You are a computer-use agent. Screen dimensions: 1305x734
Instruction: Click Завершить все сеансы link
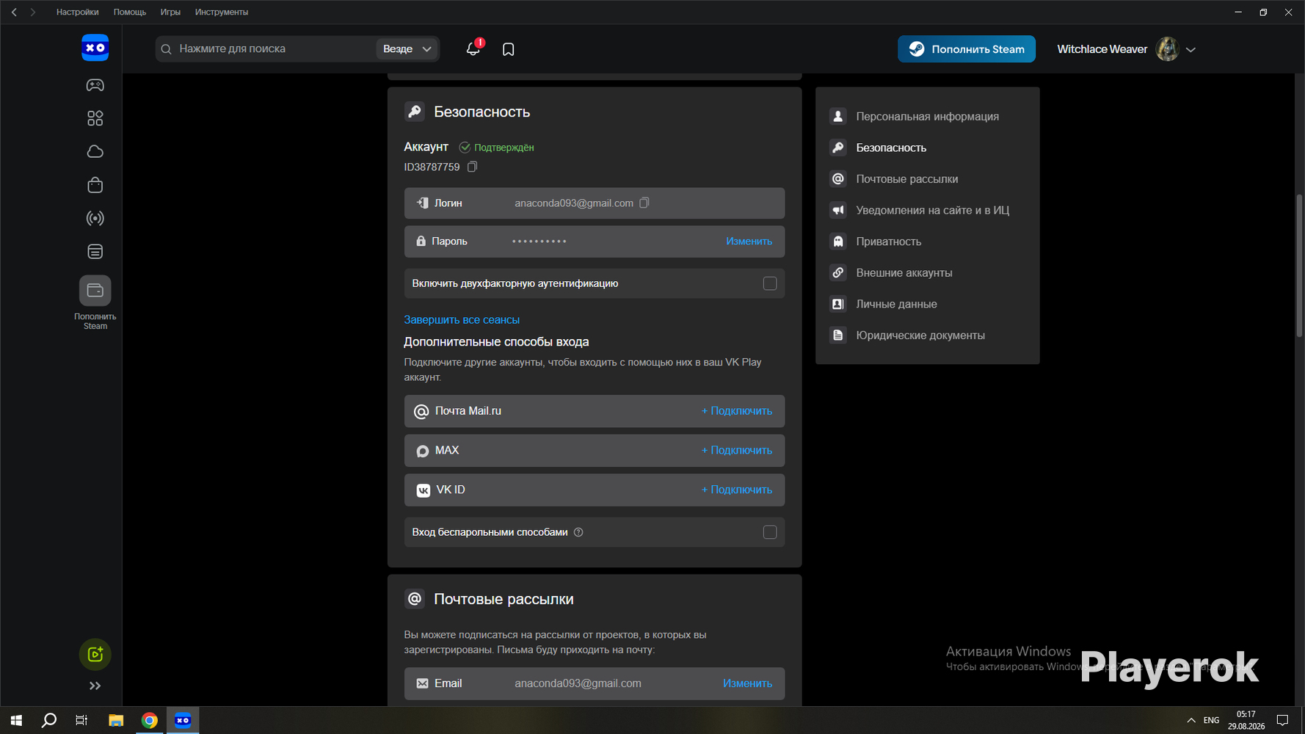pos(462,320)
